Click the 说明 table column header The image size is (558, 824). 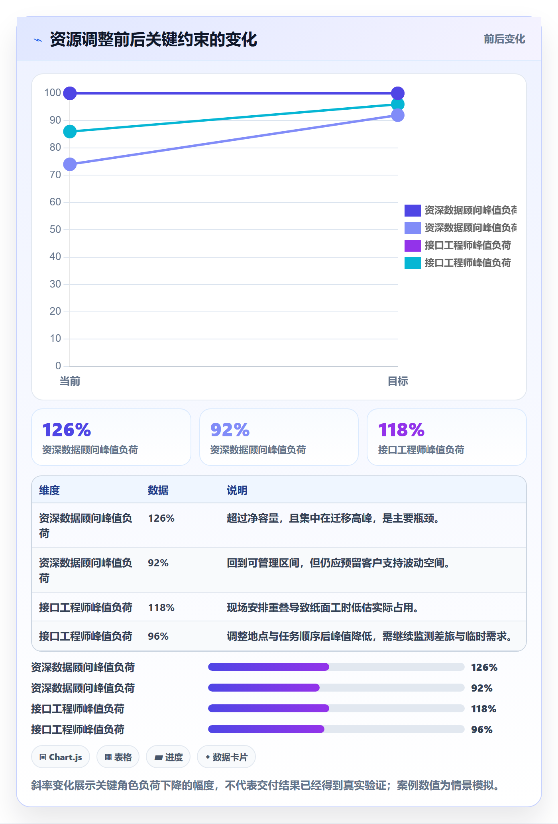pyautogui.click(x=237, y=490)
